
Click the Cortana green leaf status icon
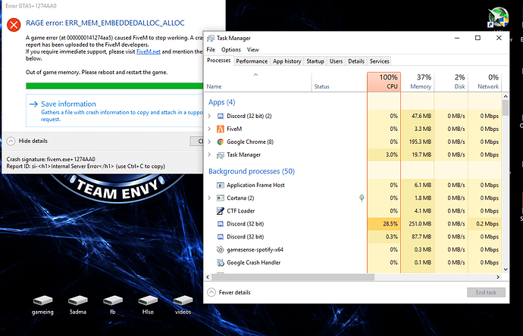tap(362, 198)
